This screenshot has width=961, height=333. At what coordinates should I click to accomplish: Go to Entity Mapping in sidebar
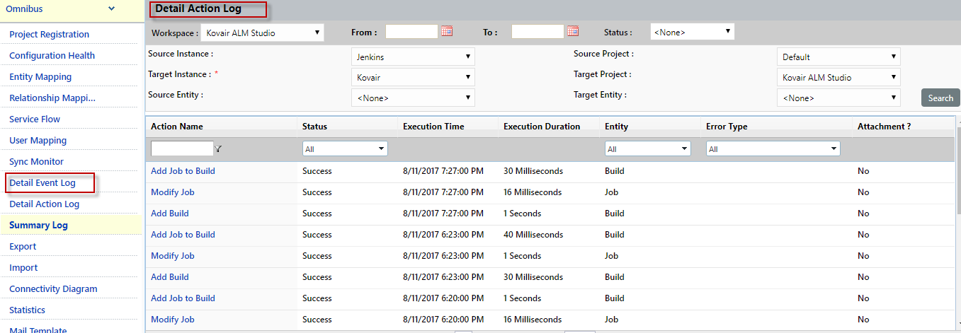(x=40, y=77)
